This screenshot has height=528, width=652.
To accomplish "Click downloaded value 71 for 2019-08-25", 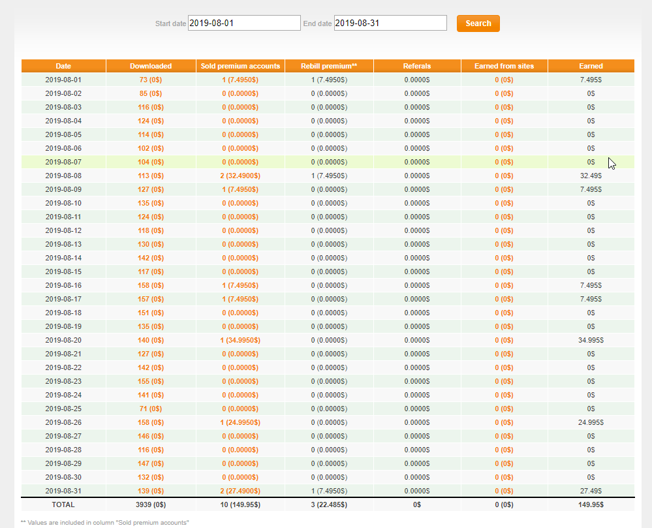I will tap(151, 409).
